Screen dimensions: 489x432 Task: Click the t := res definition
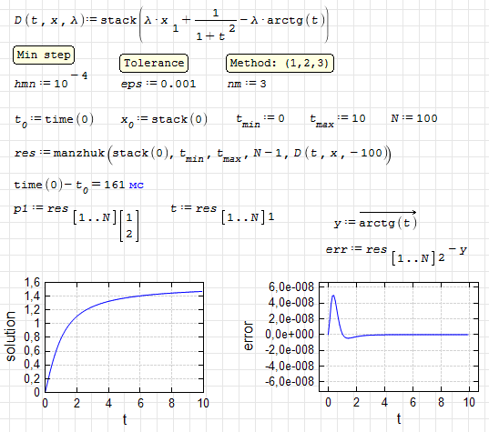click(223, 214)
